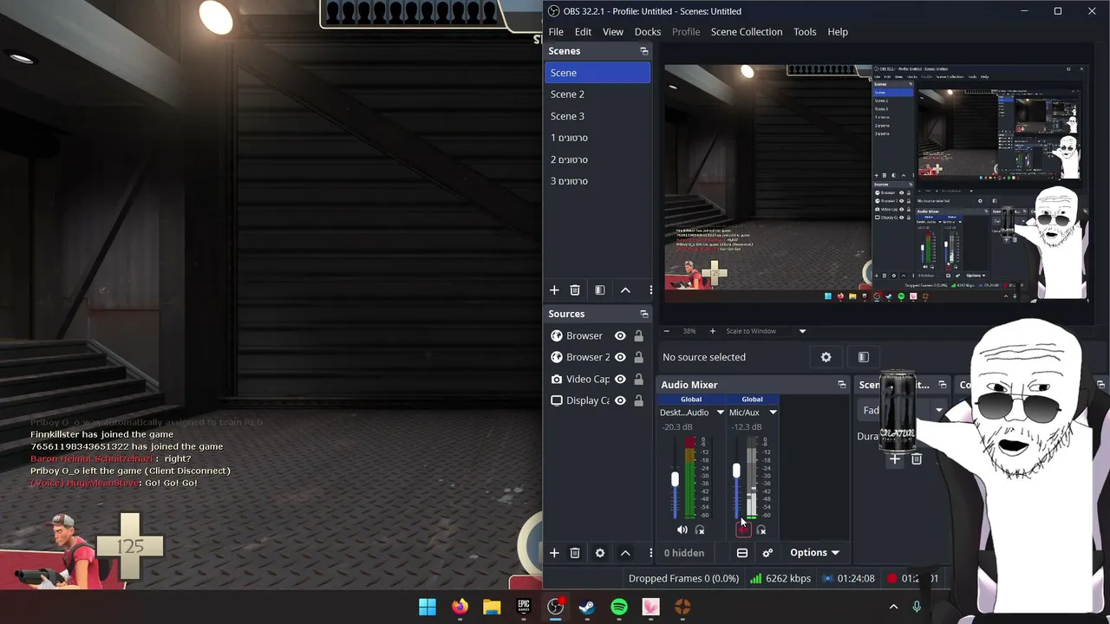Hide the Video Capture source
The image size is (1110, 624).
(x=620, y=380)
